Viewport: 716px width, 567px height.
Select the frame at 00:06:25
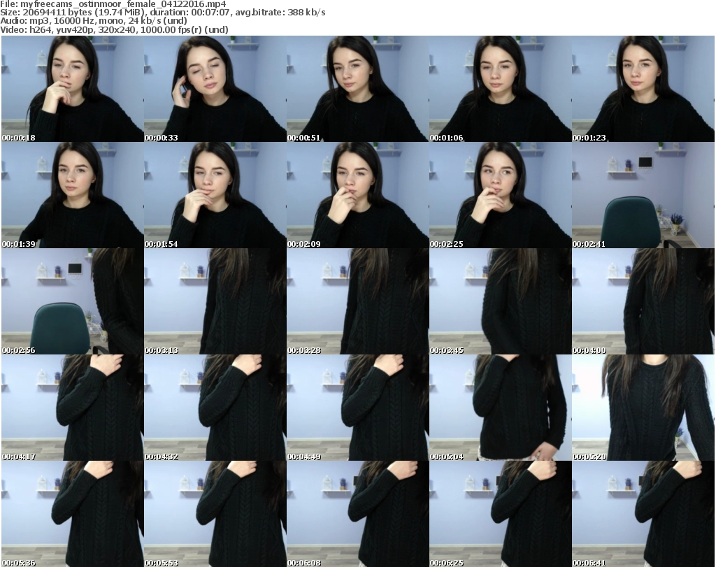point(500,514)
